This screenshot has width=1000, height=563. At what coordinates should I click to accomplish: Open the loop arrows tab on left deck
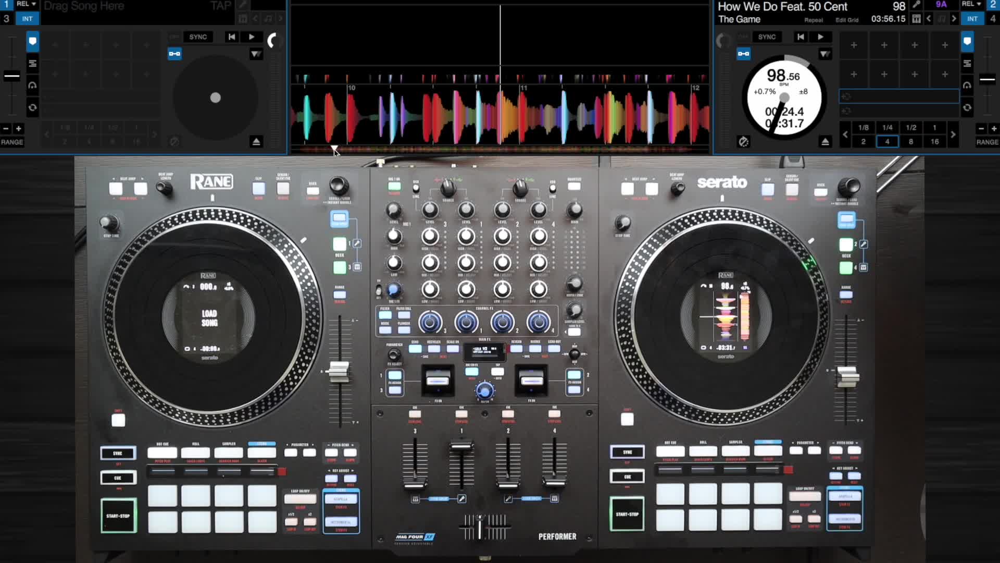[x=32, y=107]
